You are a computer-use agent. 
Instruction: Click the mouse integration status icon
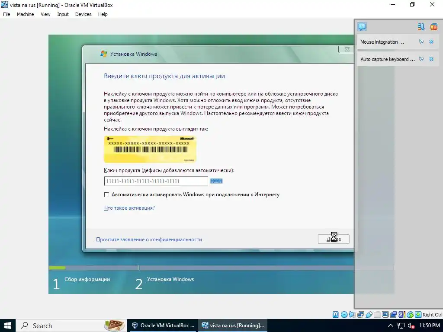pyautogui.click(x=410, y=315)
